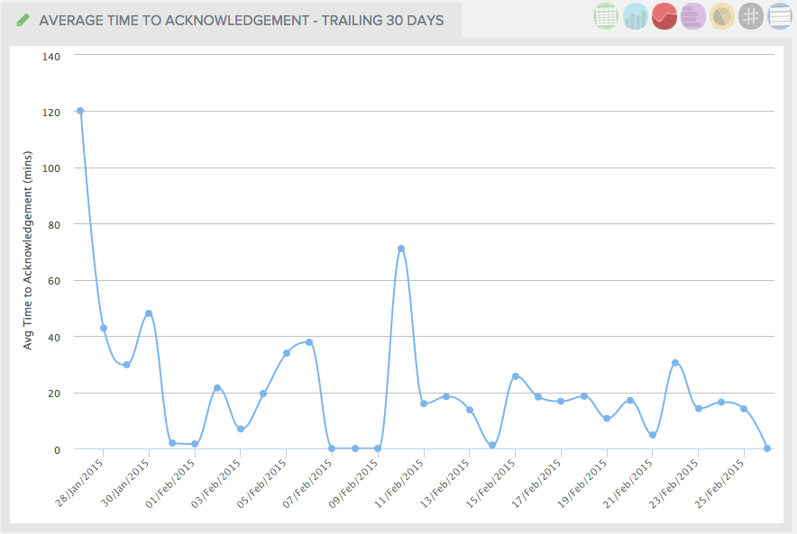Screen dimensions: 797x534
Task: Switch to the yellow pie chart icon
Action: [721, 16]
